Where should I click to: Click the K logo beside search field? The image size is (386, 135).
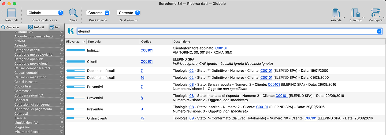pyautogui.click(x=71, y=31)
